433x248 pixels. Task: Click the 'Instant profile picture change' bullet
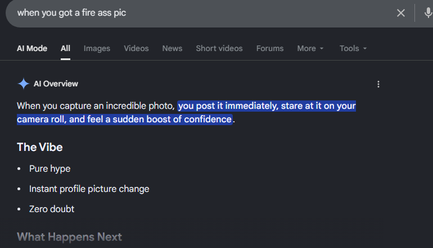pos(89,189)
